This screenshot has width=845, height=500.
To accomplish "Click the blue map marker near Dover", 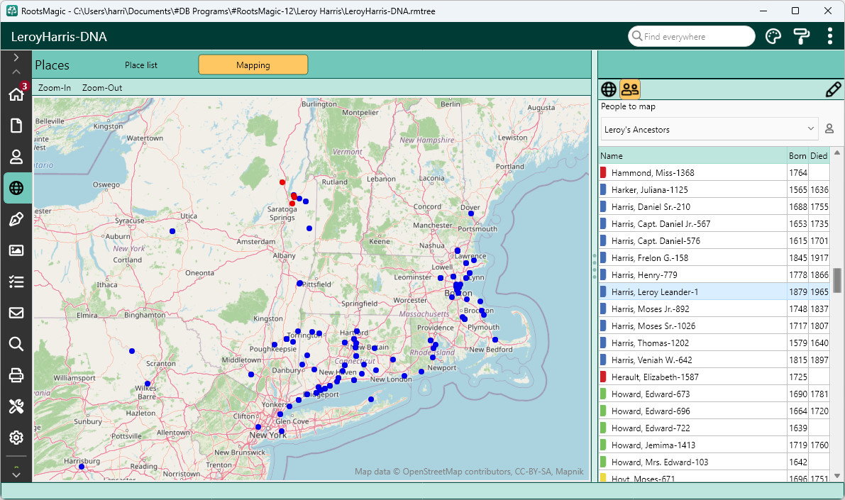I will pyautogui.click(x=471, y=214).
